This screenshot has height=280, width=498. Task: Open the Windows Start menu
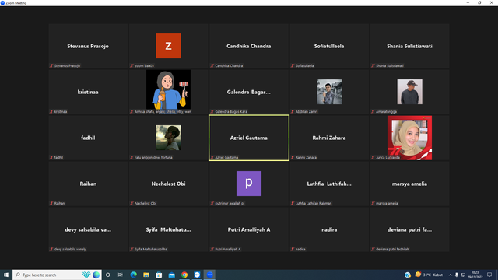point(6,275)
